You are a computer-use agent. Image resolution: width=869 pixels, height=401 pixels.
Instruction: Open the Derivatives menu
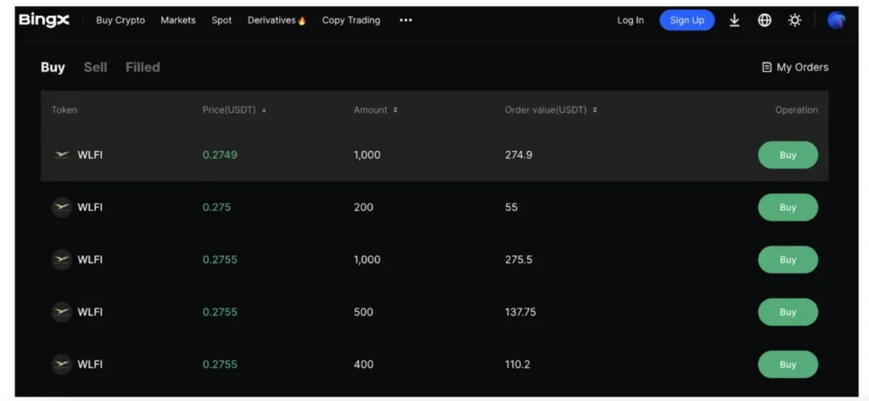(x=276, y=20)
